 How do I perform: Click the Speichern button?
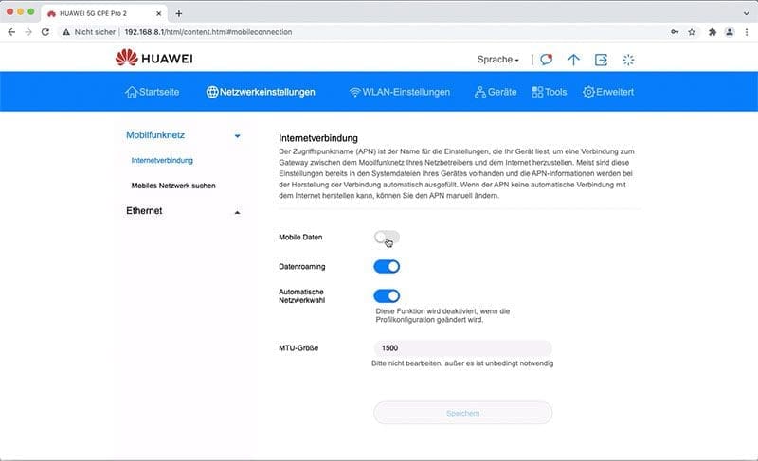tap(462, 413)
